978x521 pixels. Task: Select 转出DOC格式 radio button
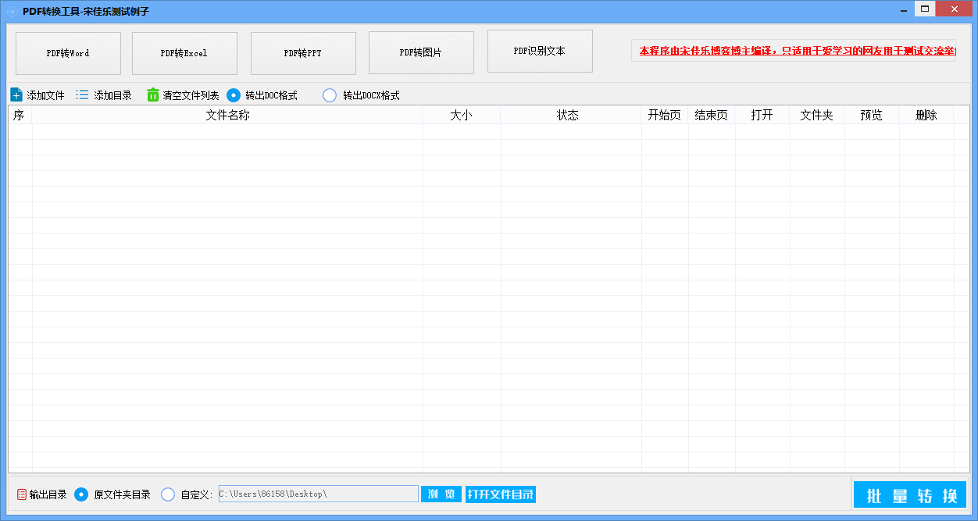(x=234, y=95)
